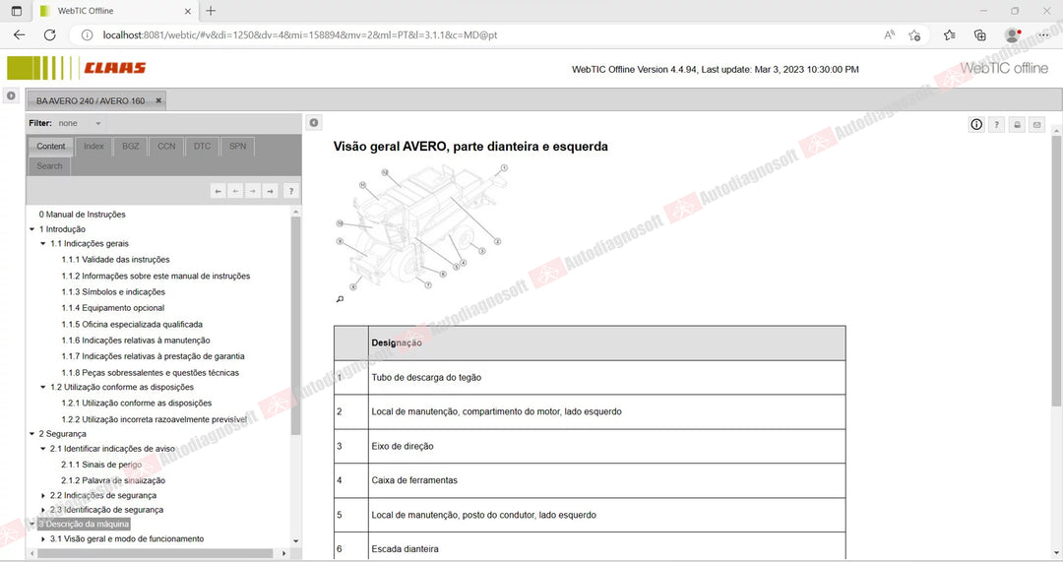The width and height of the screenshot is (1063, 562).
Task: Expand 2.2 Indicações de segurança node
Action: click(42, 495)
